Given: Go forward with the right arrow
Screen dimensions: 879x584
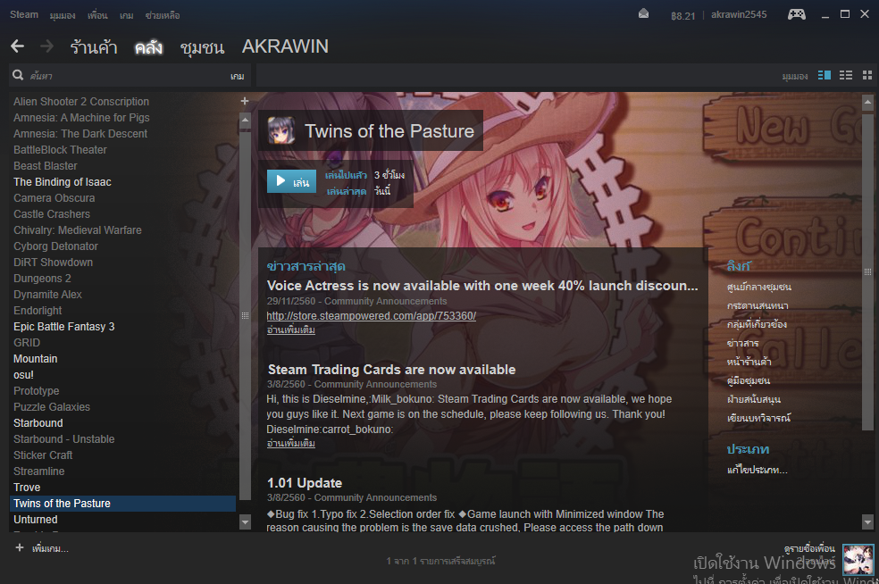Looking at the screenshot, I should coord(47,46).
